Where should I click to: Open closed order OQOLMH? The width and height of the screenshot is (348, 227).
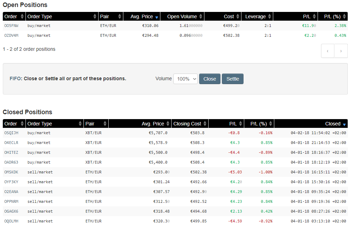(11, 221)
